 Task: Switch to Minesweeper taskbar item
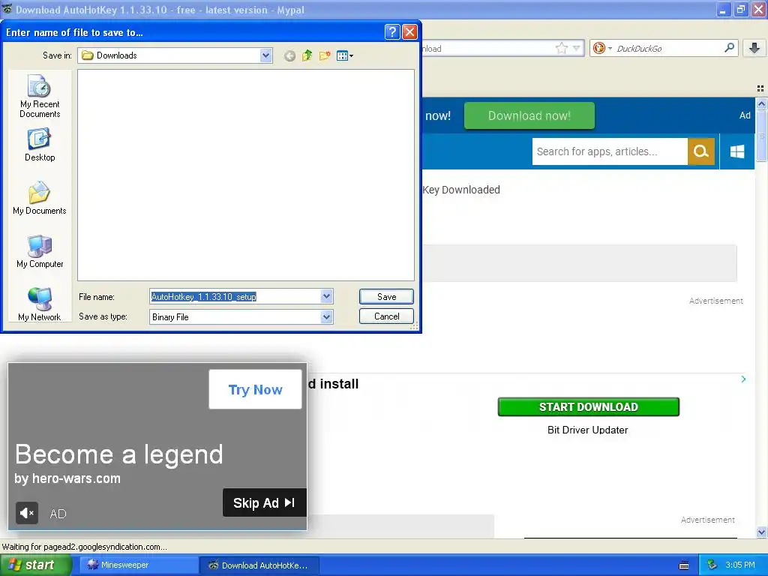139,565
